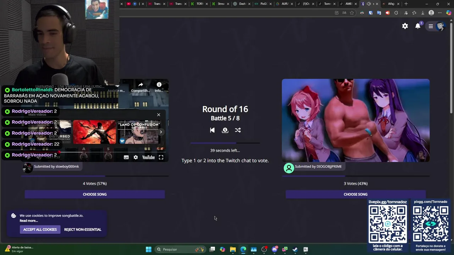Click the YouTube logo in the player
This screenshot has width=454, height=255.
[148, 157]
